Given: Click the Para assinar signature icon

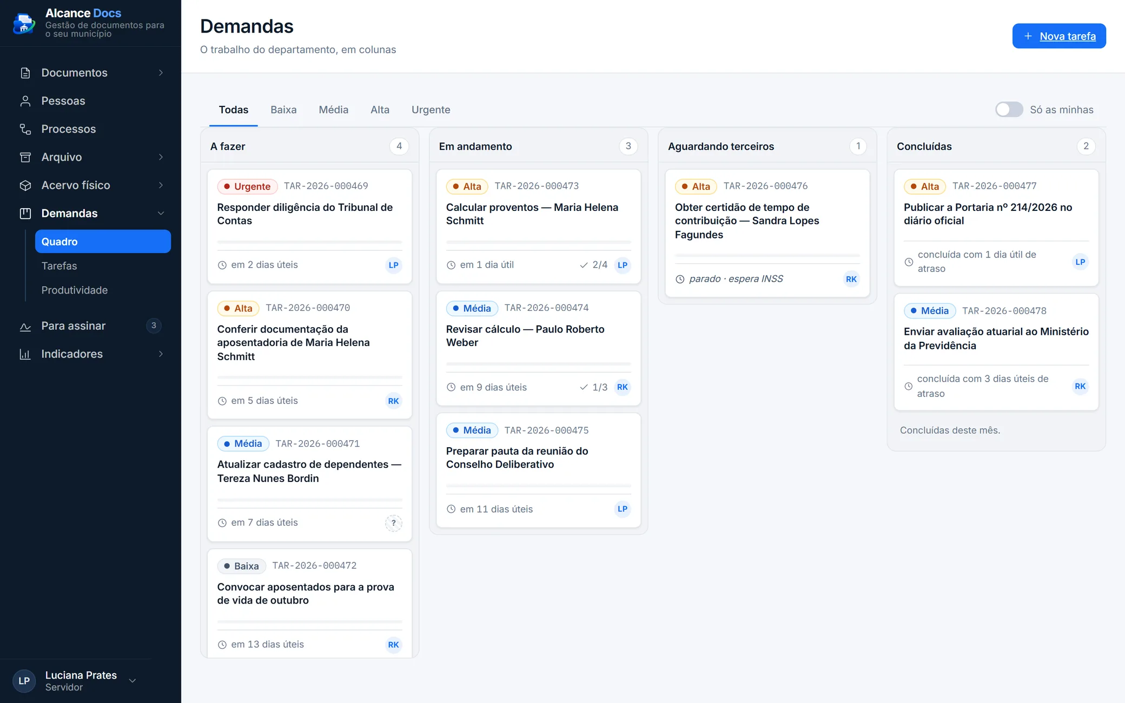Looking at the screenshot, I should (25, 326).
